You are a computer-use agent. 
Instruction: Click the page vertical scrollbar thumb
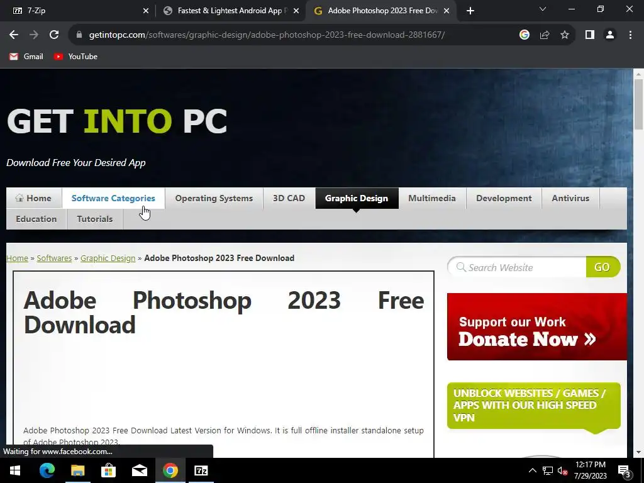(638, 104)
